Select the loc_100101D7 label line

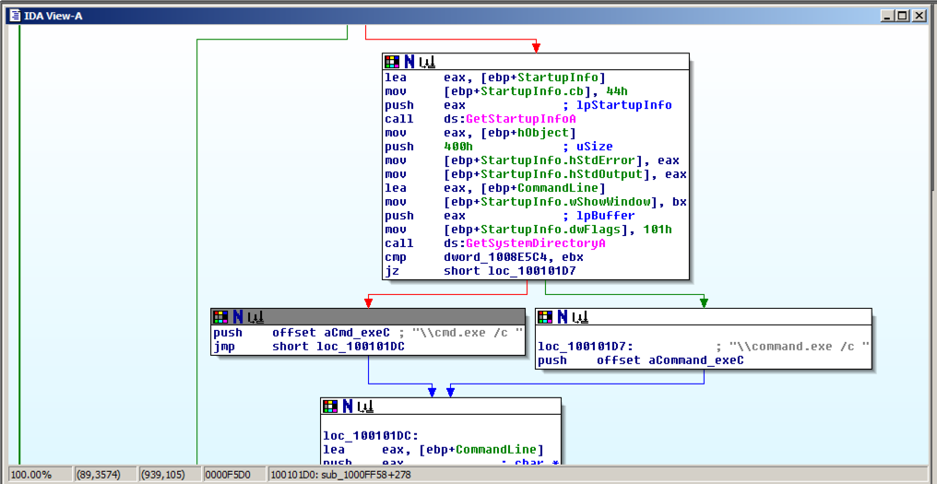[x=704, y=347]
